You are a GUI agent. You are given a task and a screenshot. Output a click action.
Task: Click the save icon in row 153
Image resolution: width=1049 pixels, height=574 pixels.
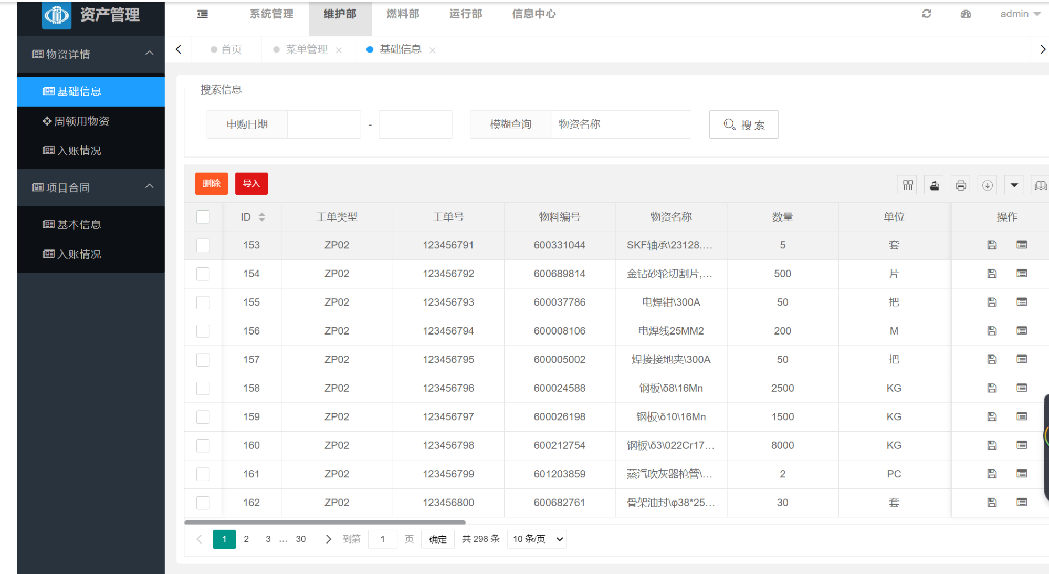click(x=992, y=245)
